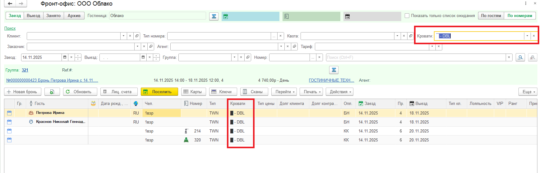
Task: Click the cancel search icon at far right
Action: (x=532, y=57)
